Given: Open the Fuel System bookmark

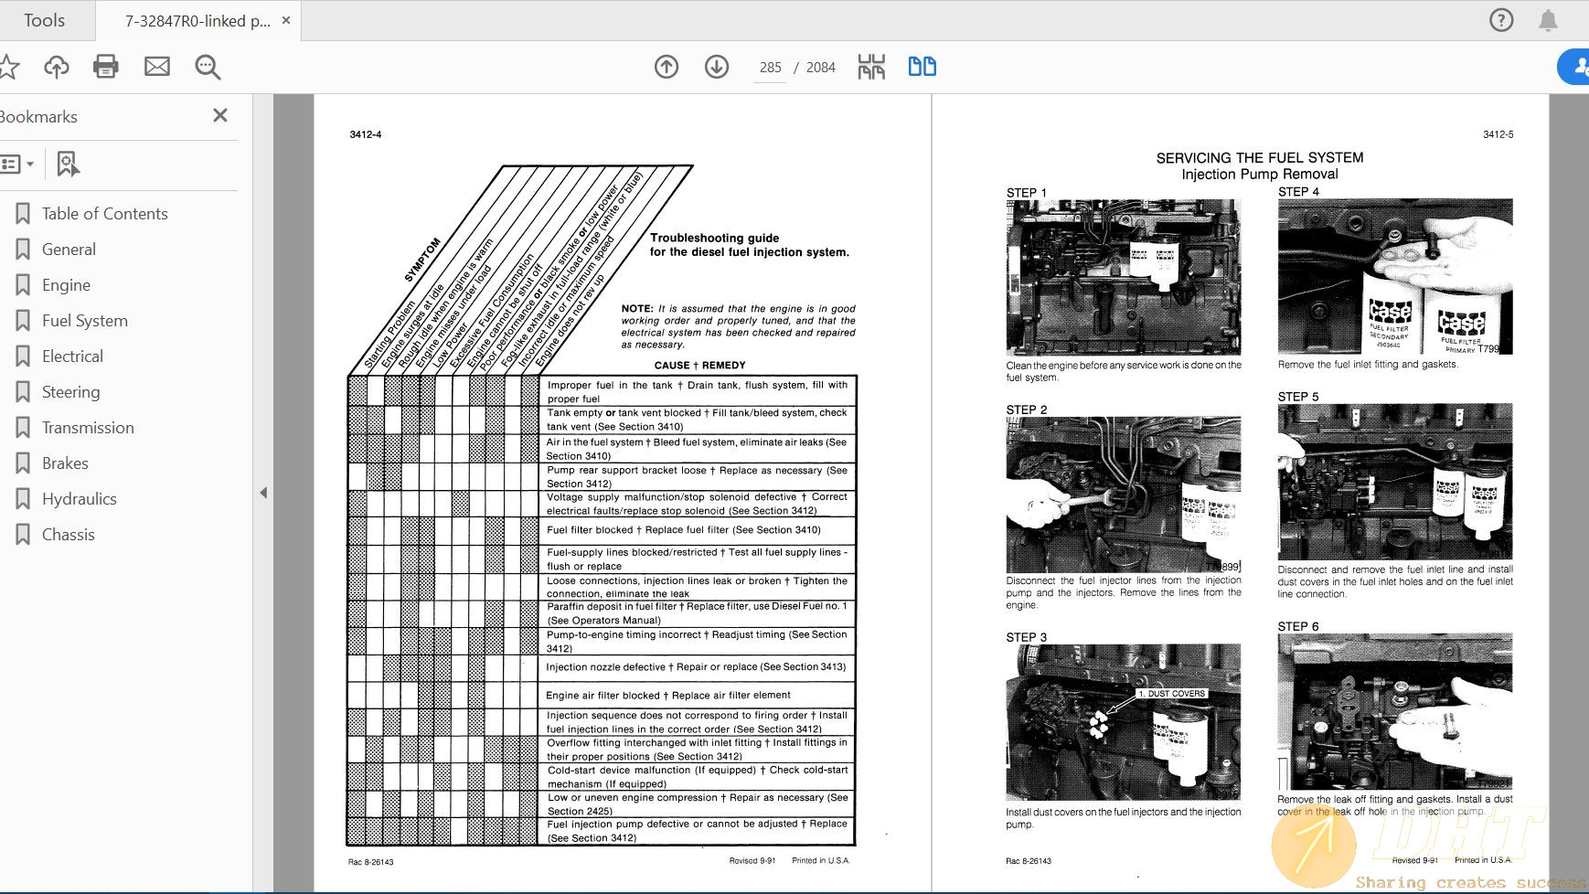Looking at the screenshot, I should [84, 321].
